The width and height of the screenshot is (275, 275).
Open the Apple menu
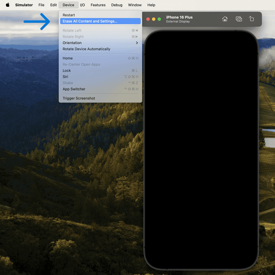[x=8, y=5]
